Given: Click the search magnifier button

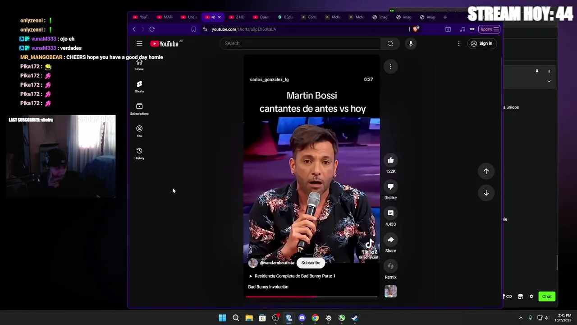Looking at the screenshot, I should (x=390, y=43).
